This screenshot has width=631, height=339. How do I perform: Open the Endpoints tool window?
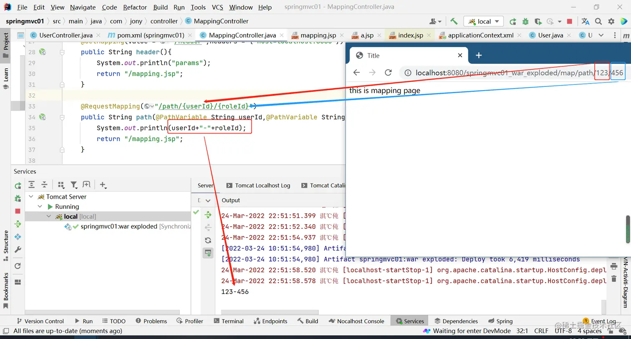(x=270, y=321)
